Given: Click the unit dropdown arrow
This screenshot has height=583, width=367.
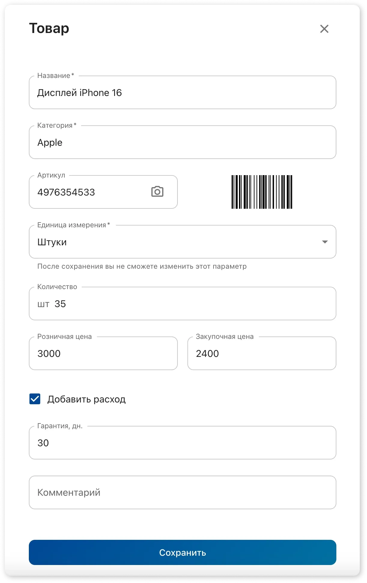Looking at the screenshot, I should coord(325,242).
